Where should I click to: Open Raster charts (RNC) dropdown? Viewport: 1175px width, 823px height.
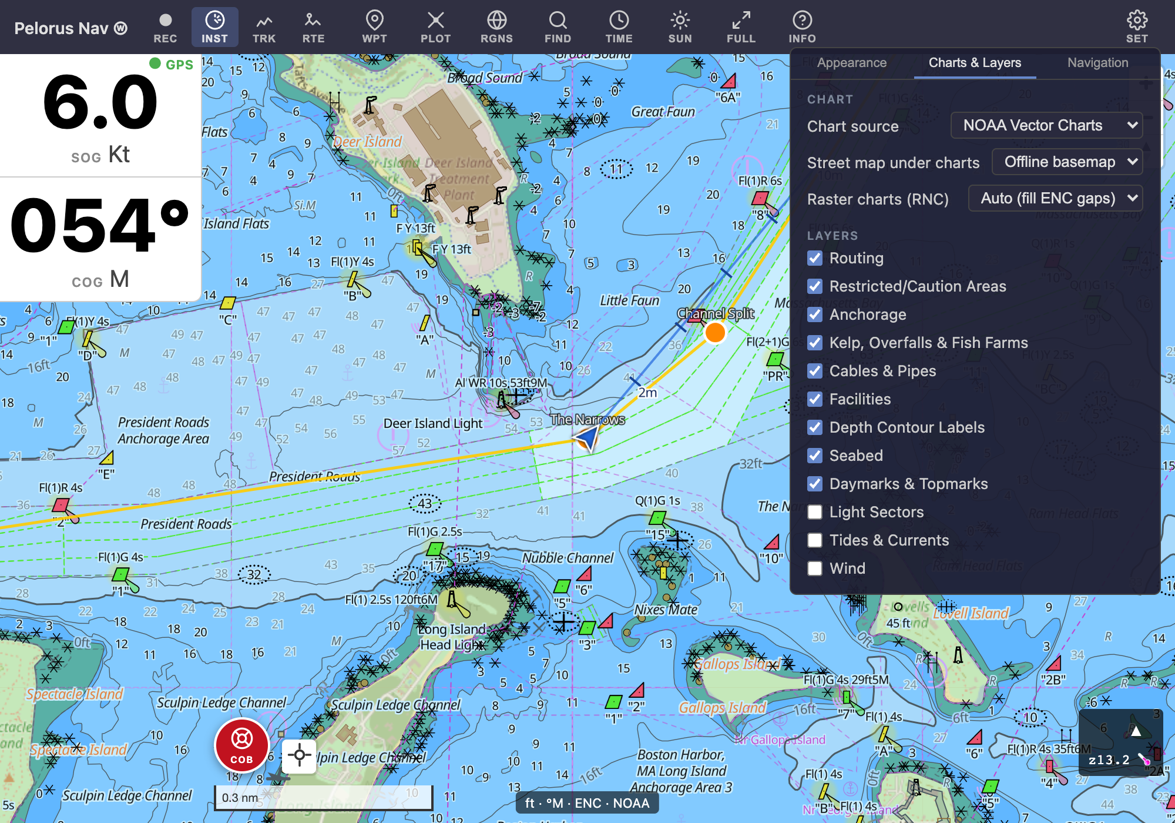pos(1055,198)
